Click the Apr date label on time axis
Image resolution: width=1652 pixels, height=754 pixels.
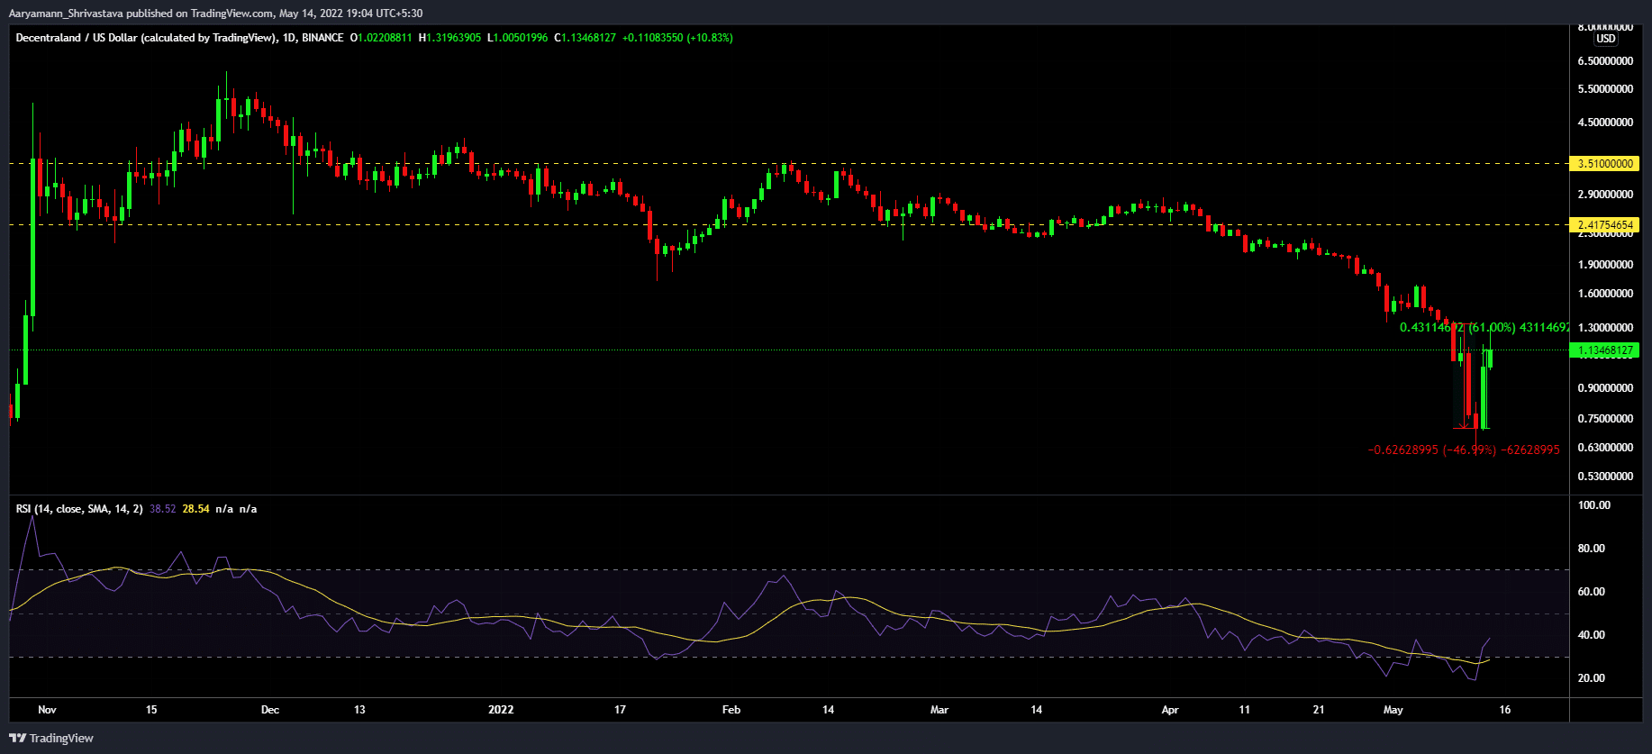(x=1170, y=710)
